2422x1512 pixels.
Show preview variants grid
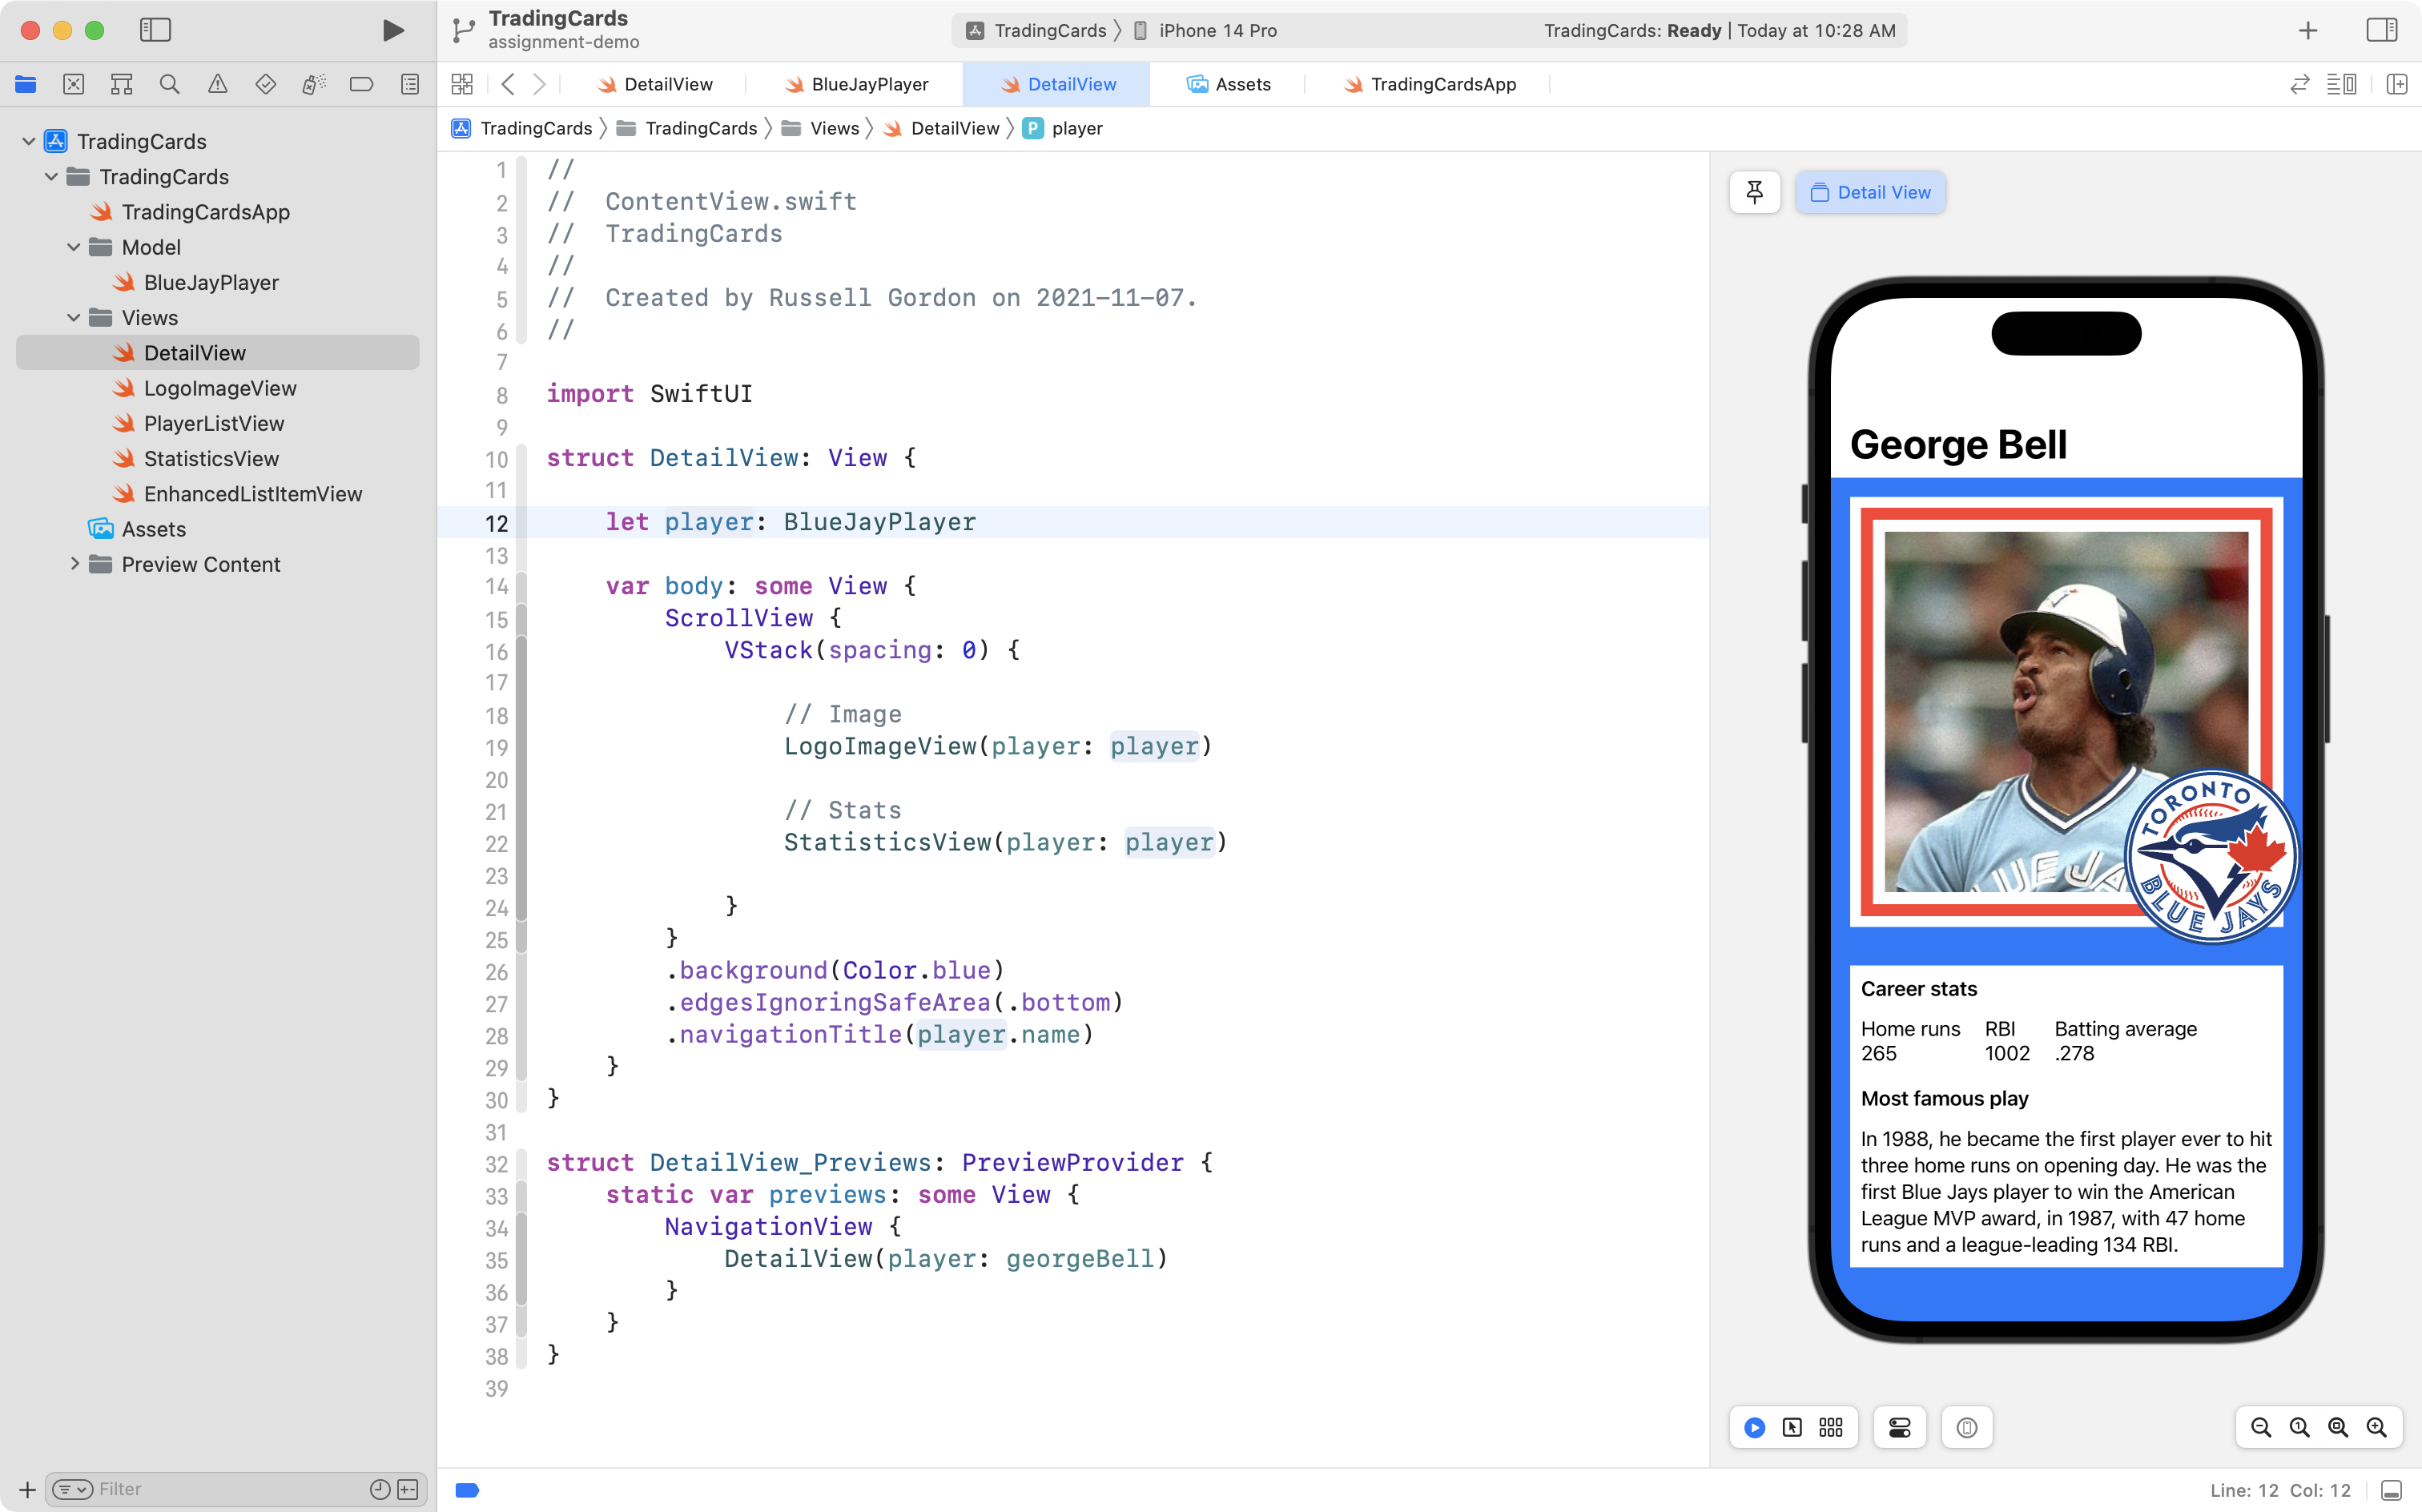click(x=1831, y=1427)
